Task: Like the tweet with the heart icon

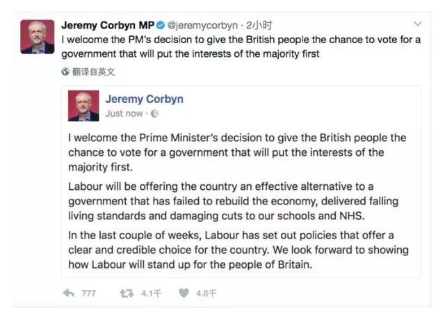Action: 184,294
